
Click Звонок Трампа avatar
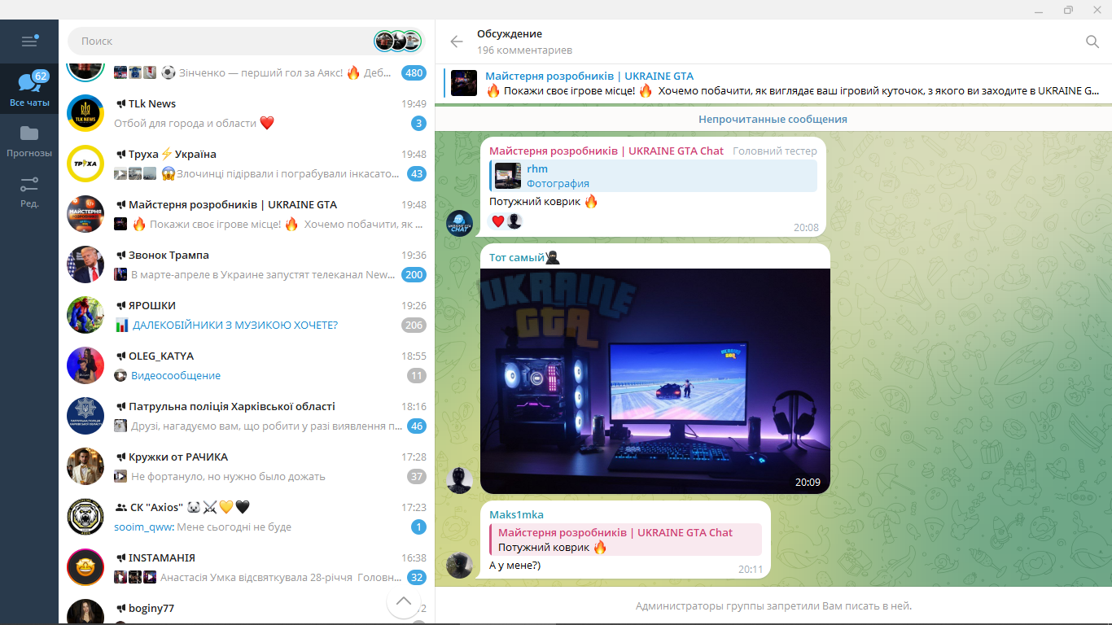click(x=85, y=264)
